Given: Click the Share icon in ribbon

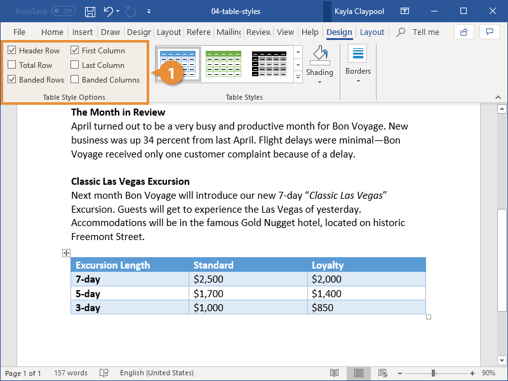Looking at the screenshot, I should point(464,32).
